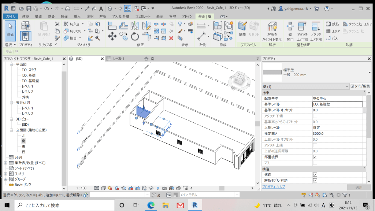Toggle the 部屋境界 checkbox

[315, 156]
